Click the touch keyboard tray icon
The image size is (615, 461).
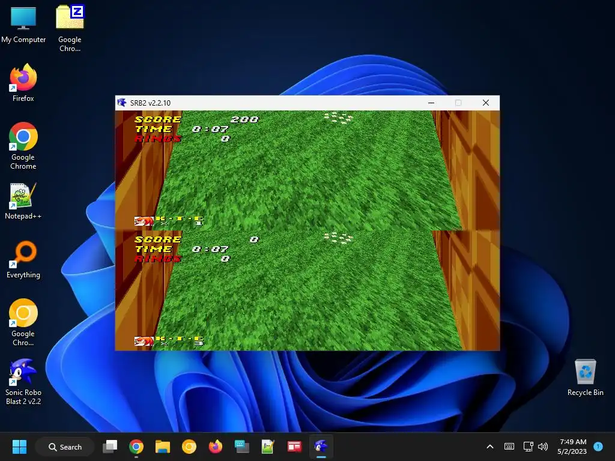pos(509,447)
